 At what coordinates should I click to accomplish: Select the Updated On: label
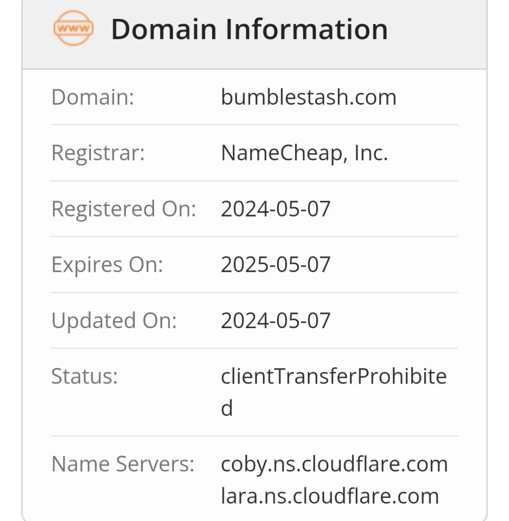pos(114,321)
